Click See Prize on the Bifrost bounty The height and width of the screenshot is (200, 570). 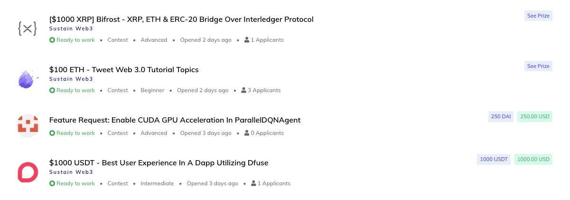point(538,16)
